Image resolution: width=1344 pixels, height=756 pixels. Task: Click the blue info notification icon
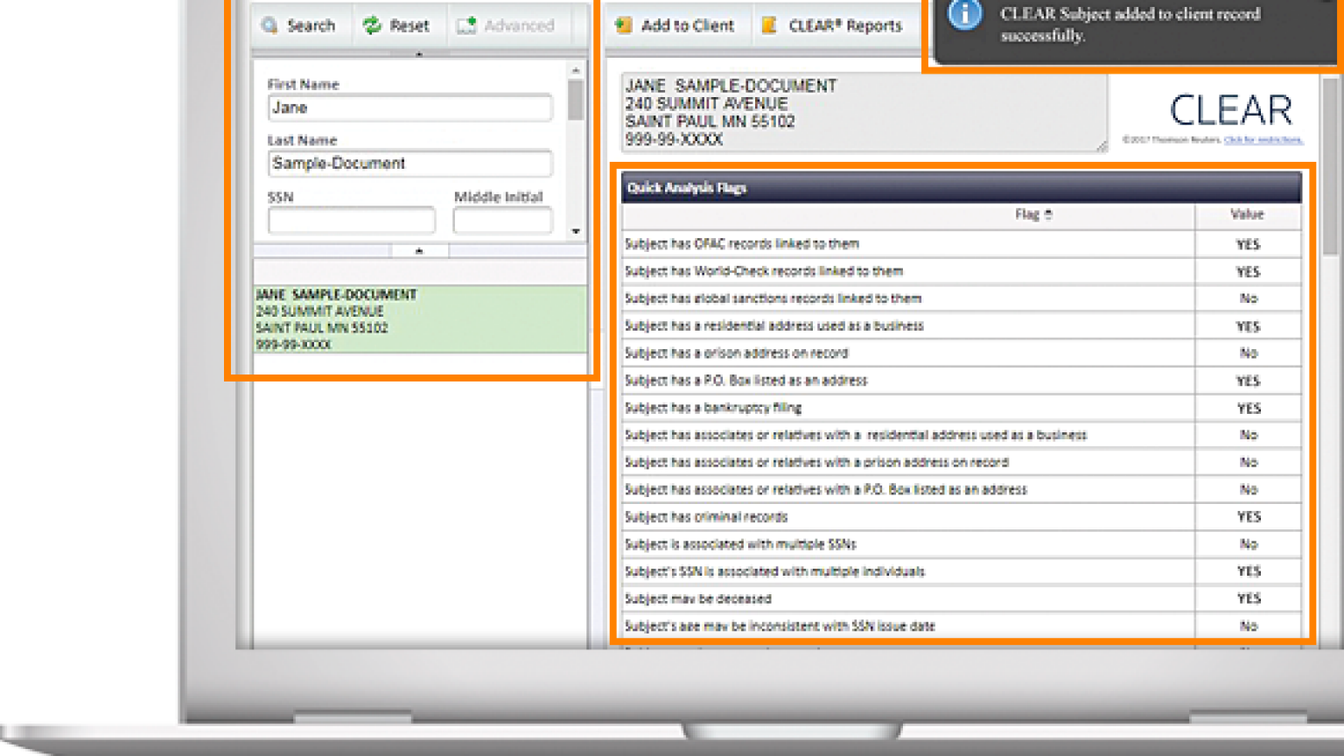(964, 16)
